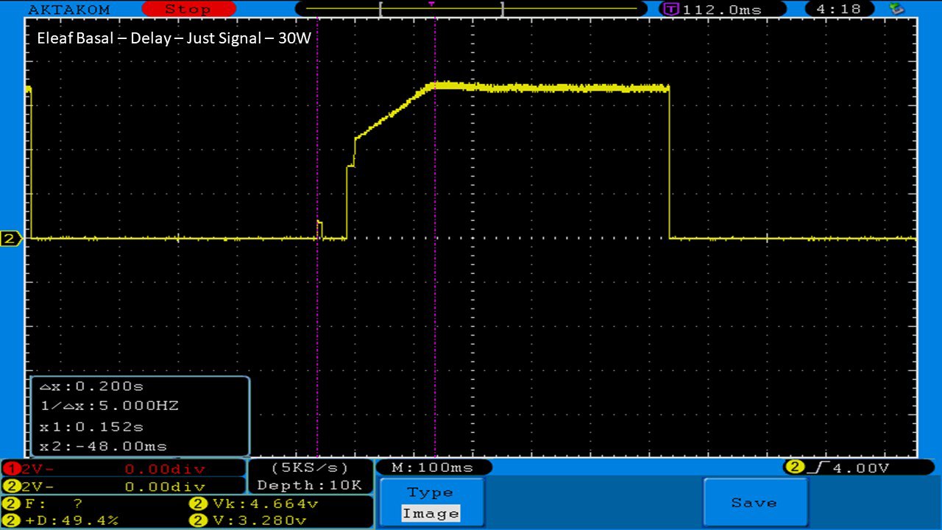Open the Type Image selector
The width and height of the screenshot is (942, 530).
[431, 504]
